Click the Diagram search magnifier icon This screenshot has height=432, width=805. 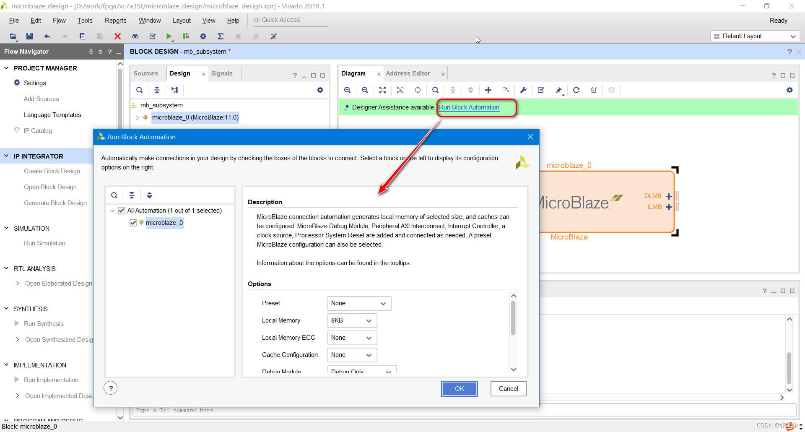tap(436, 90)
